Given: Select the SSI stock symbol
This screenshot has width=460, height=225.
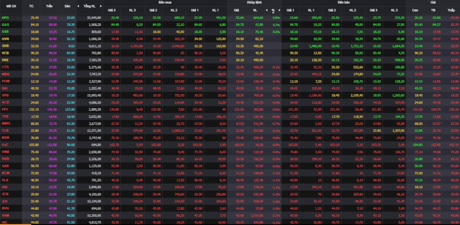Looking at the screenshot, I should pos(5,201).
